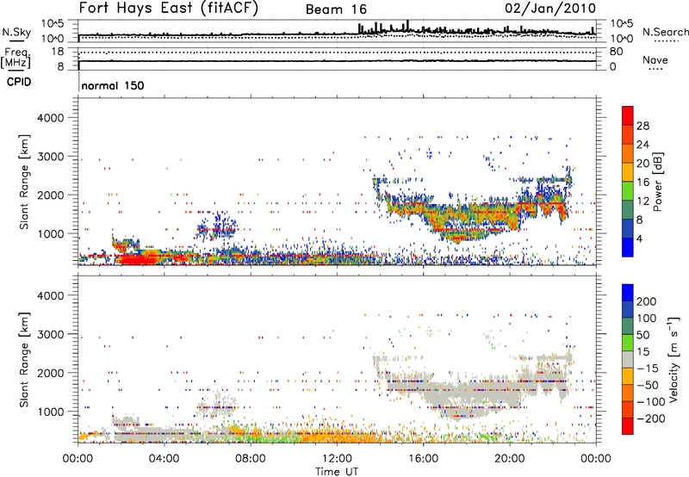
Task: Click the 'Time UT' axis title
Action: coord(337,472)
